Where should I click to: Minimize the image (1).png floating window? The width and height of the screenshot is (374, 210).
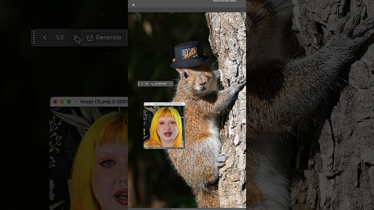pos(148,104)
